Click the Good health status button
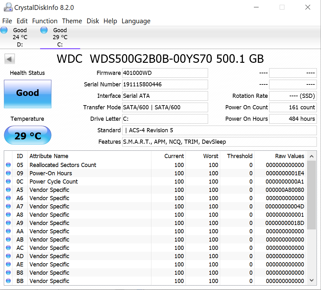Image resolution: width=321 pixels, height=290 pixels. (x=28, y=94)
